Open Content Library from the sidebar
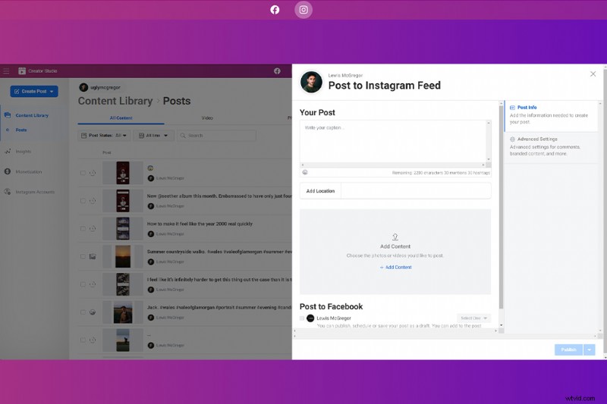This screenshot has height=404, width=607. [x=32, y=115]
